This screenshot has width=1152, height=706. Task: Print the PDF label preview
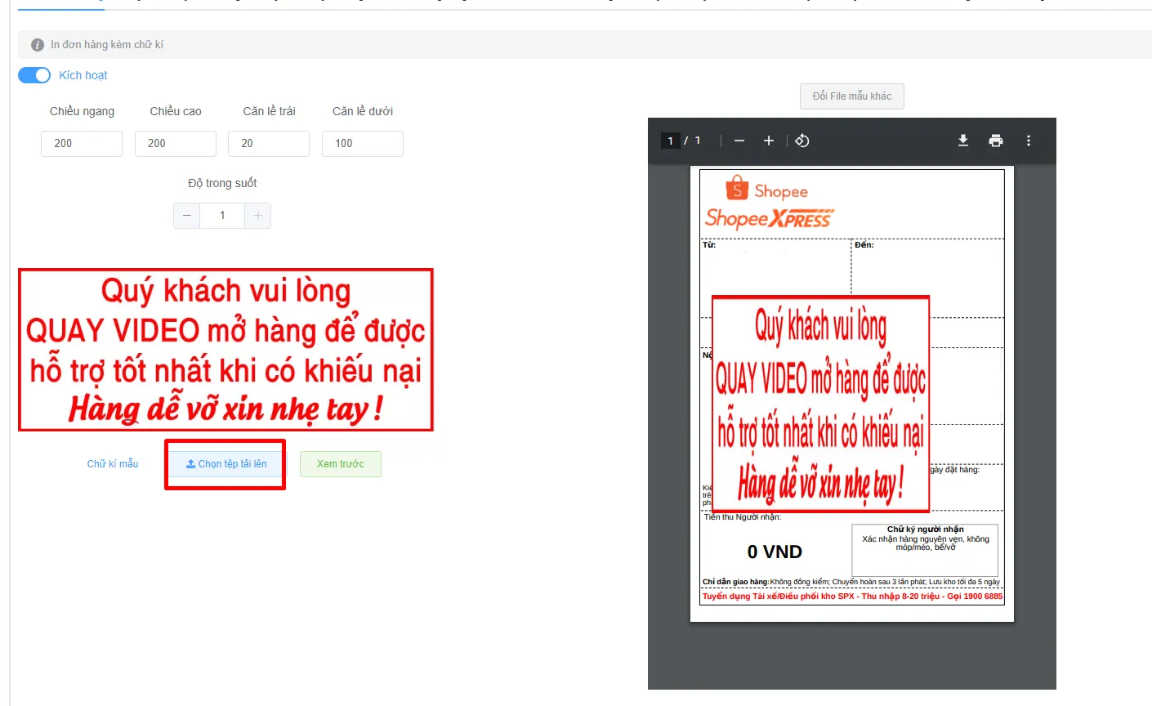(996, 141)
